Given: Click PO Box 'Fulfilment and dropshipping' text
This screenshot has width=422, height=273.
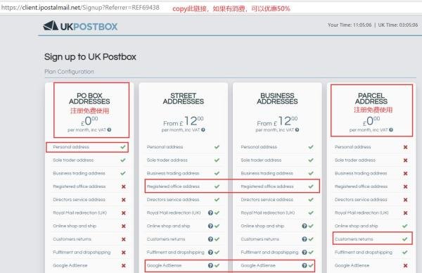Looking at the screenshot, I should [82, 253].
